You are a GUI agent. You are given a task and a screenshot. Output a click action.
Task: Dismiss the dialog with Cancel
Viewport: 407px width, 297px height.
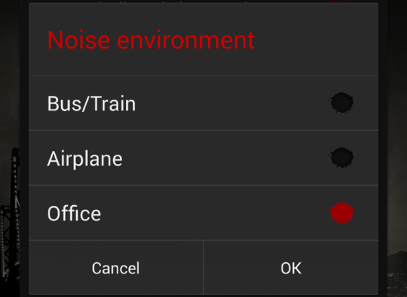[x=116, y=267]
